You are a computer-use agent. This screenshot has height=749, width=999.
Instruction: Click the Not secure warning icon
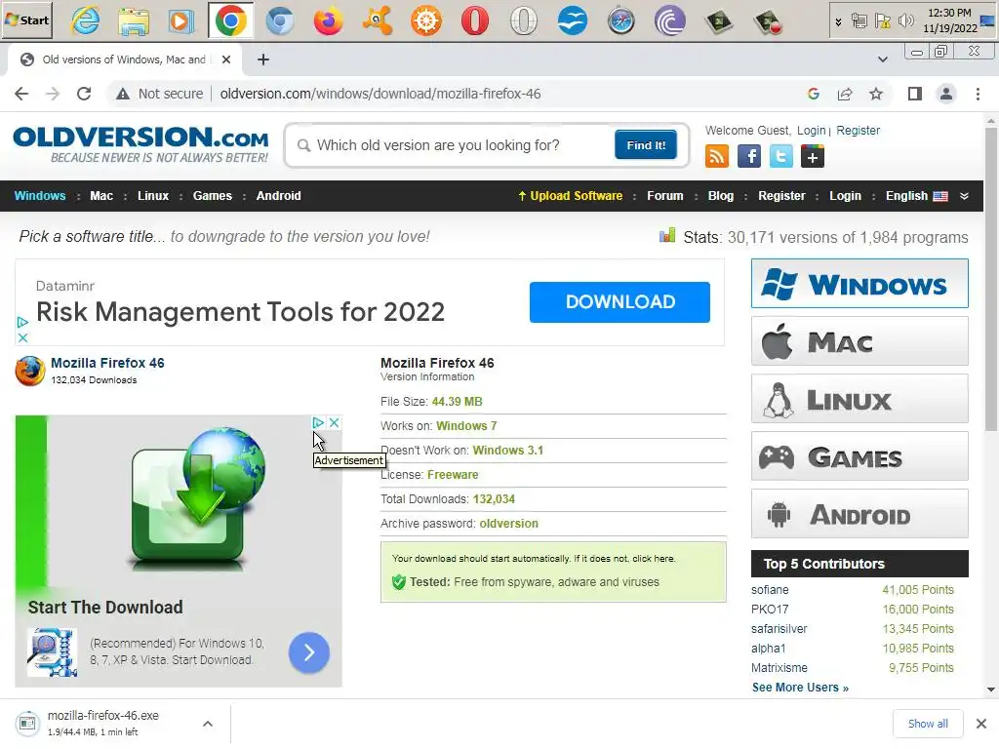coord(122,94)
